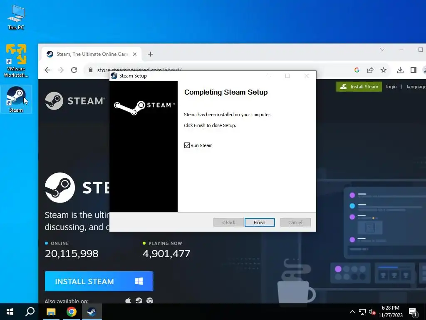Click the Chrome address bar URL

[x=139, y=70]
